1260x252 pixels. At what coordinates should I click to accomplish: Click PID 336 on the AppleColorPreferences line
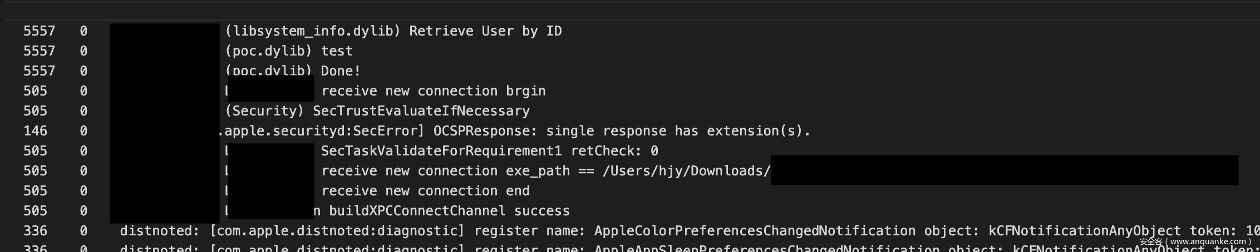click(35, 231)
